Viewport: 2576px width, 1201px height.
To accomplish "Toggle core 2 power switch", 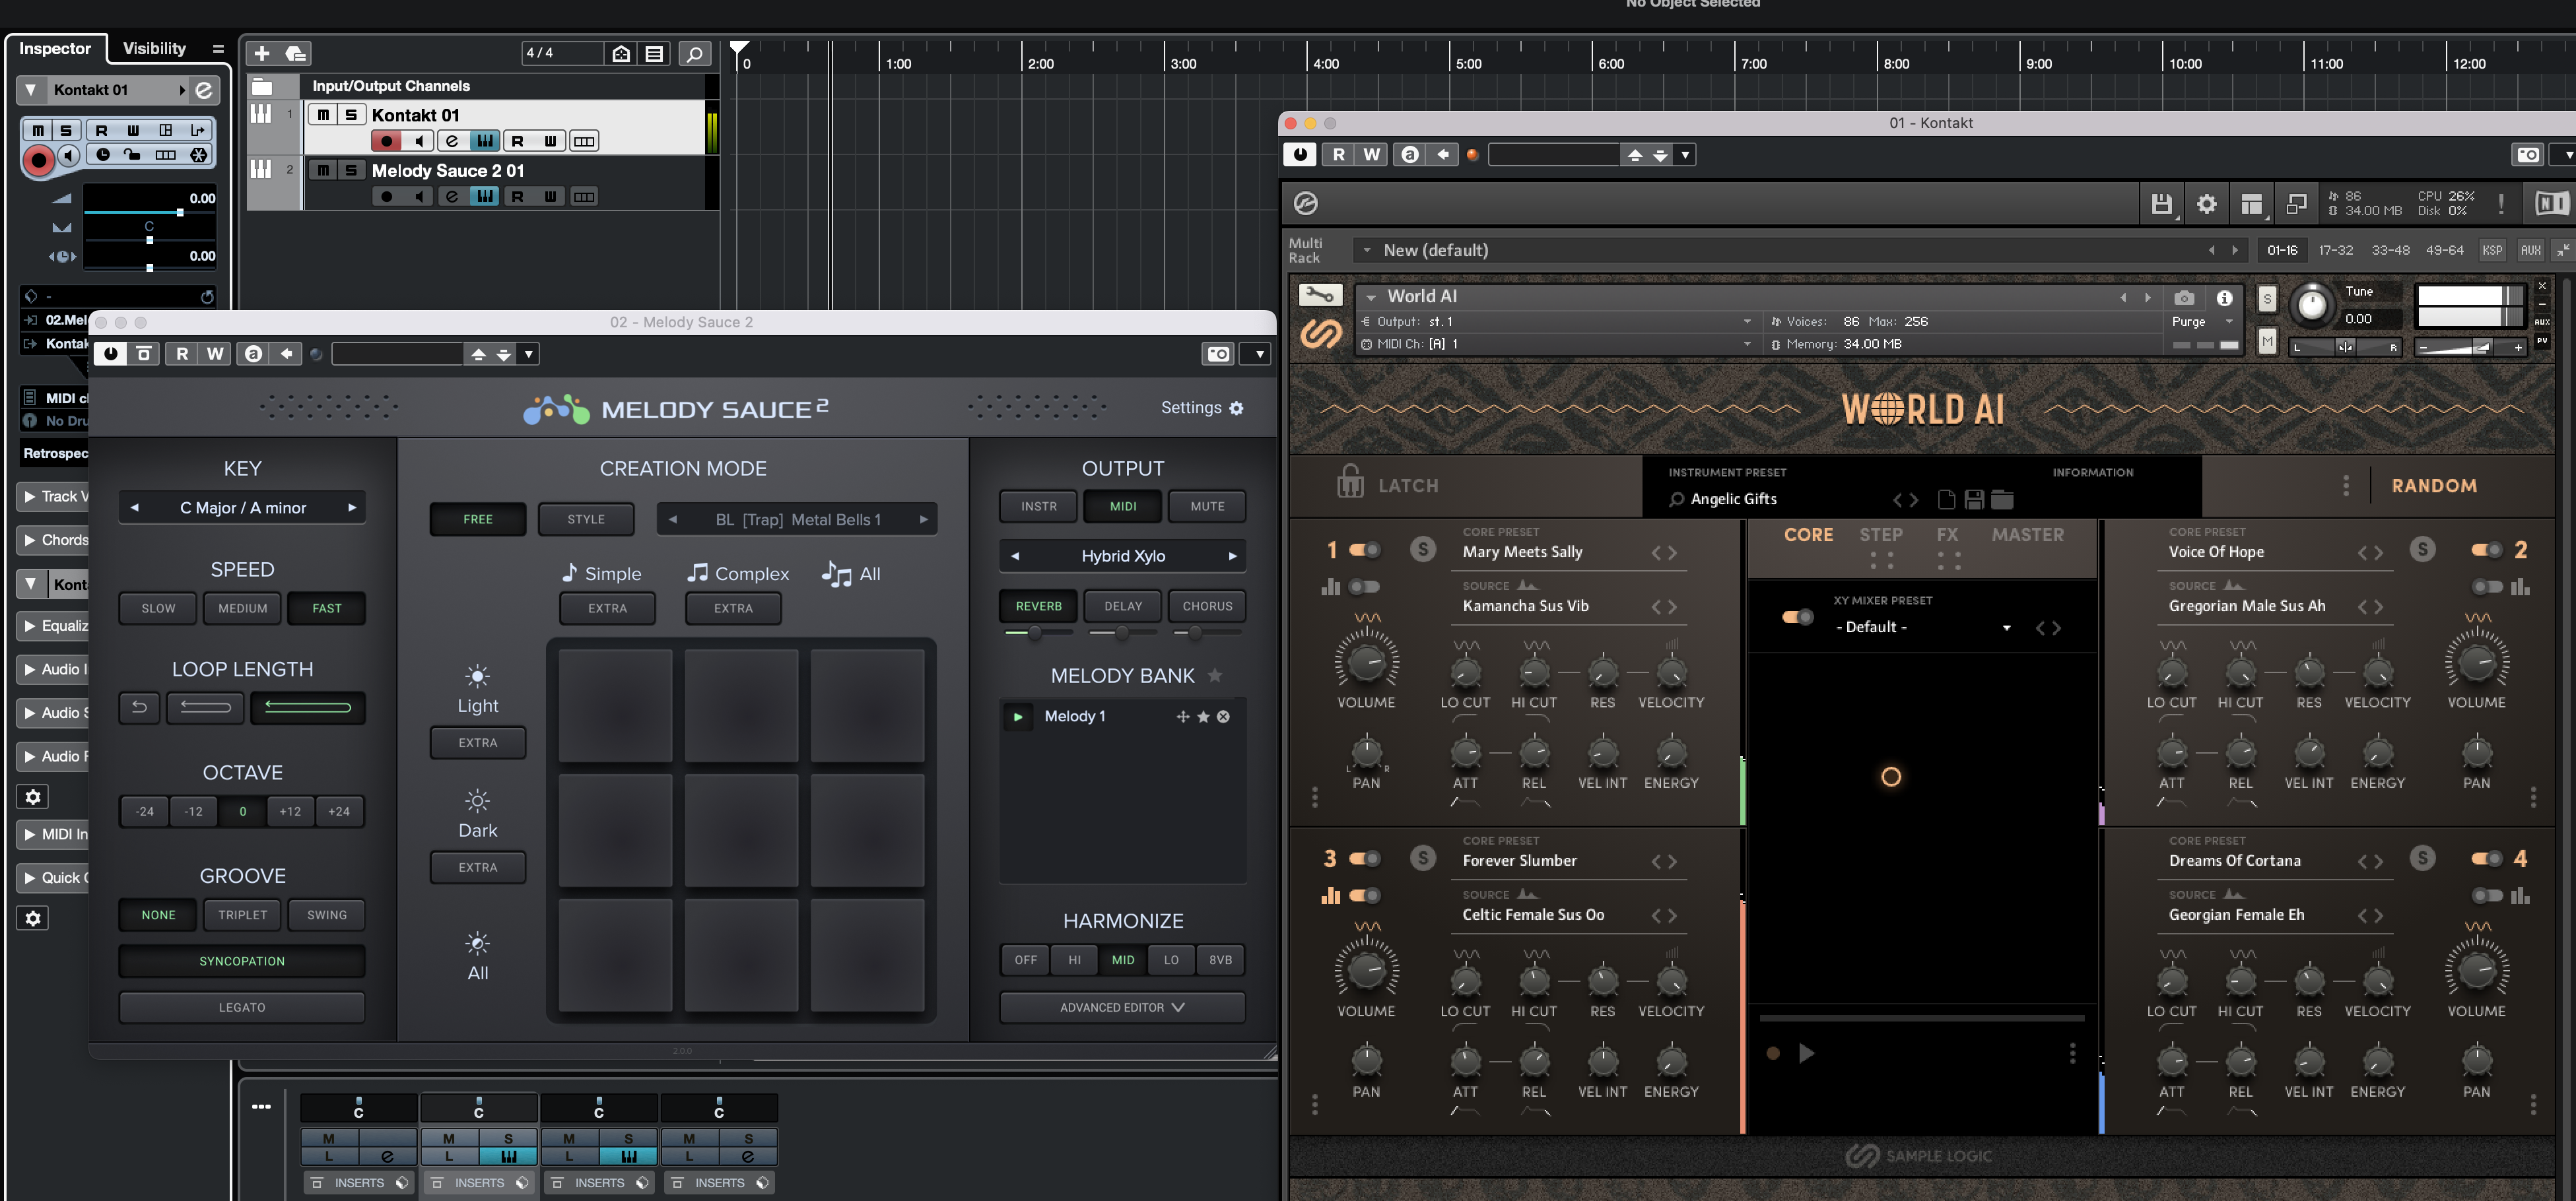I will [2486, 550].
